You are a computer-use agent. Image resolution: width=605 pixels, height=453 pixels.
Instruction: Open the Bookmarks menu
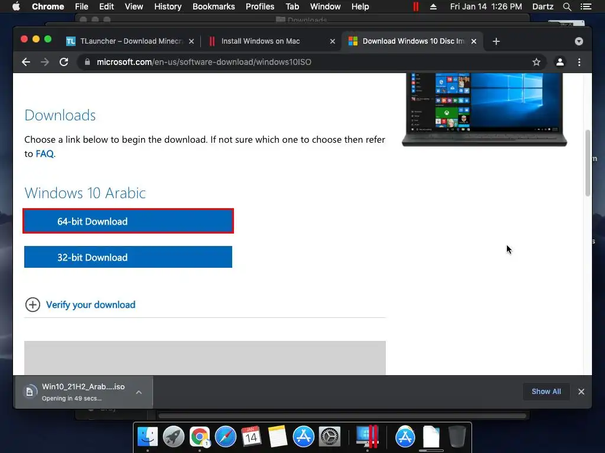click(214, 6)
